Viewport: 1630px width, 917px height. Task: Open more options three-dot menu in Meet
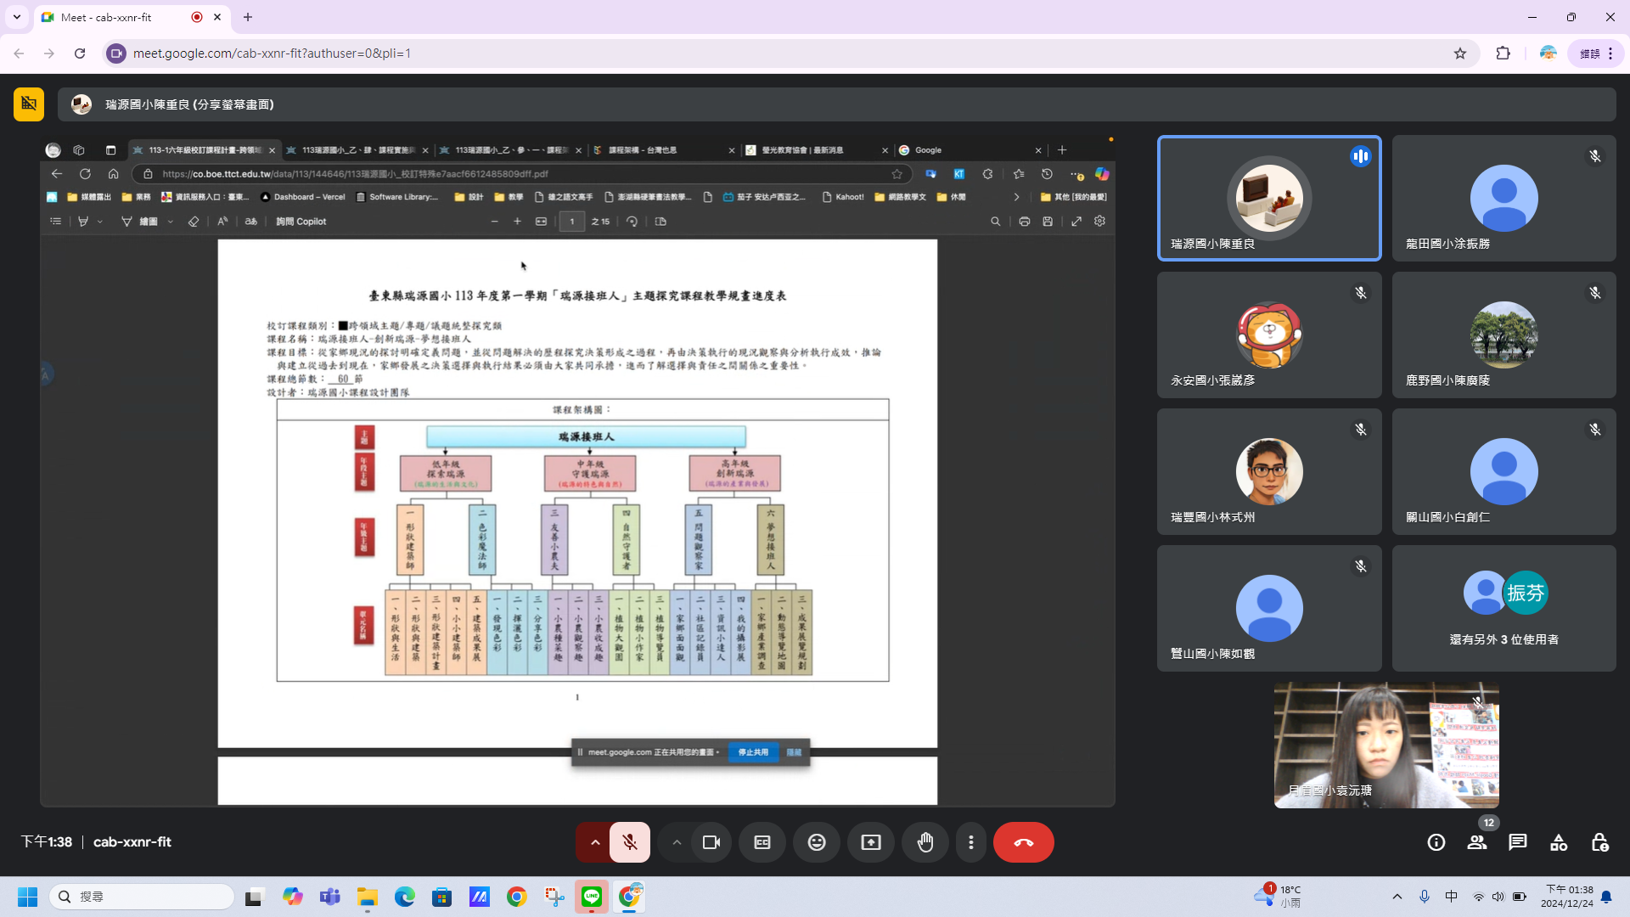click(x=971, y=842)
